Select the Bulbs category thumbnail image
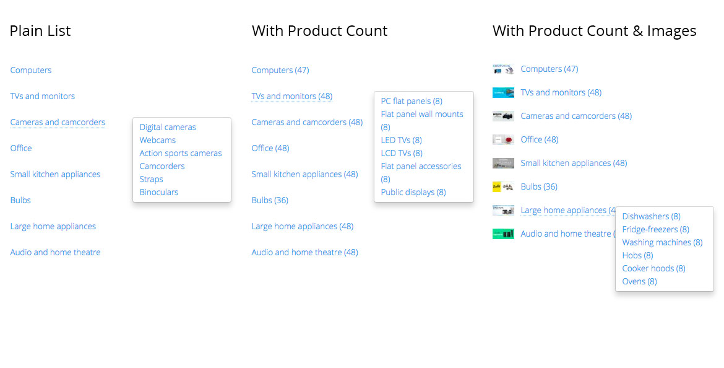Image resolution: width=724 pixels, height=368 pixels. (x=503, y=187)
